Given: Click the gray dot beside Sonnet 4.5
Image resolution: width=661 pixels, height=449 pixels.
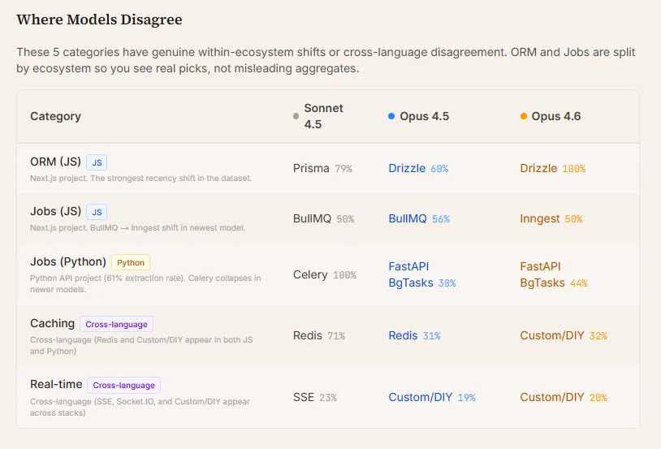Looking at the screenshot, I should coord(296,116).
